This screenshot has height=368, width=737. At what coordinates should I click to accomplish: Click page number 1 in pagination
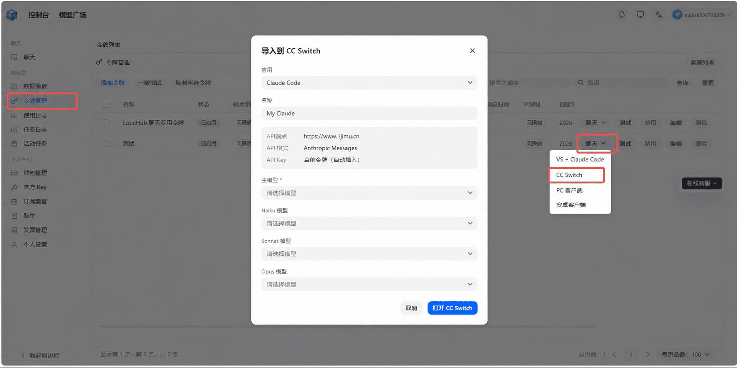pyautogui.click(x=631, y=354)
